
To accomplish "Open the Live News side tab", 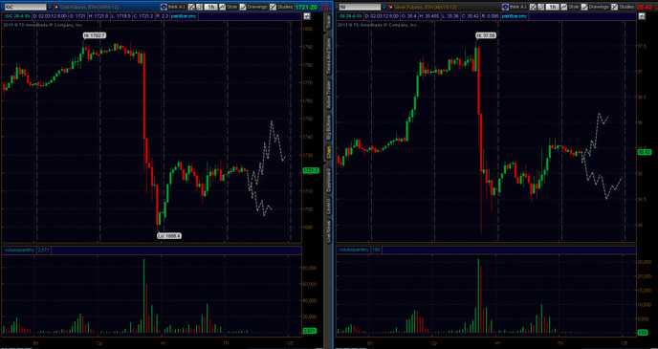I will (x=329, y=232).
